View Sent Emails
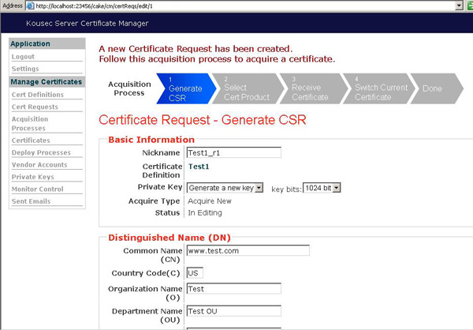This screenshot has height=330, width=473. point(31,201)
